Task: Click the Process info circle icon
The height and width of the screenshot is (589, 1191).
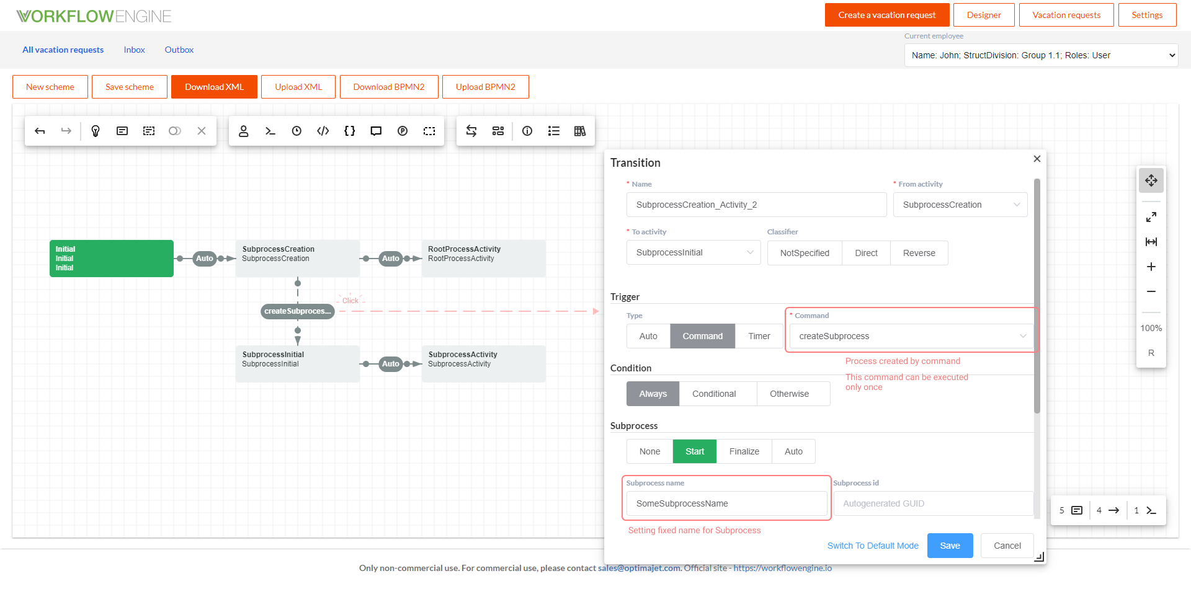Action: (x=527, y=131)
